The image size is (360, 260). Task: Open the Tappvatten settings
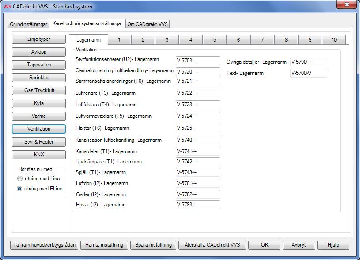pos(39,65)
